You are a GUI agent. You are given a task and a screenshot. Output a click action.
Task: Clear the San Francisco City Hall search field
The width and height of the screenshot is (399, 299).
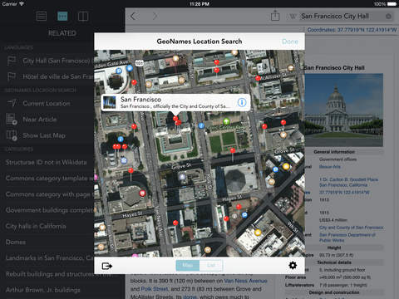(x=388, y=17)
